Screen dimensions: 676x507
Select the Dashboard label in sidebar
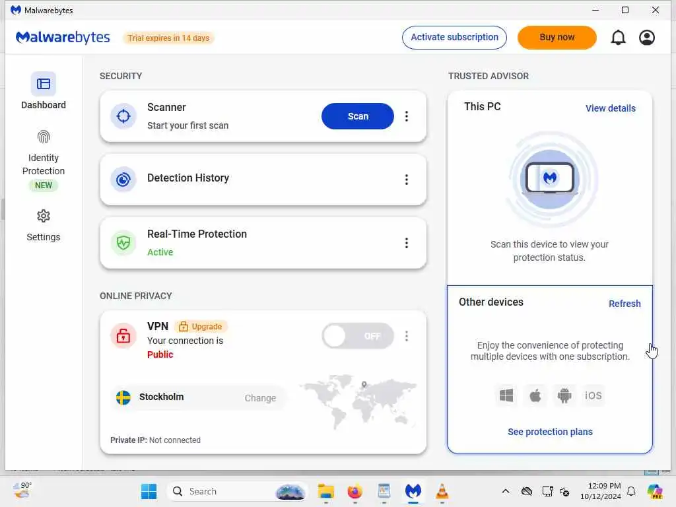coord(44,105)
